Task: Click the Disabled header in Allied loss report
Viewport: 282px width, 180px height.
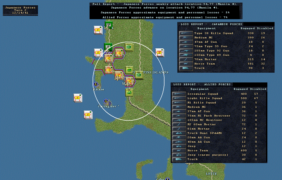Action: 258,89
